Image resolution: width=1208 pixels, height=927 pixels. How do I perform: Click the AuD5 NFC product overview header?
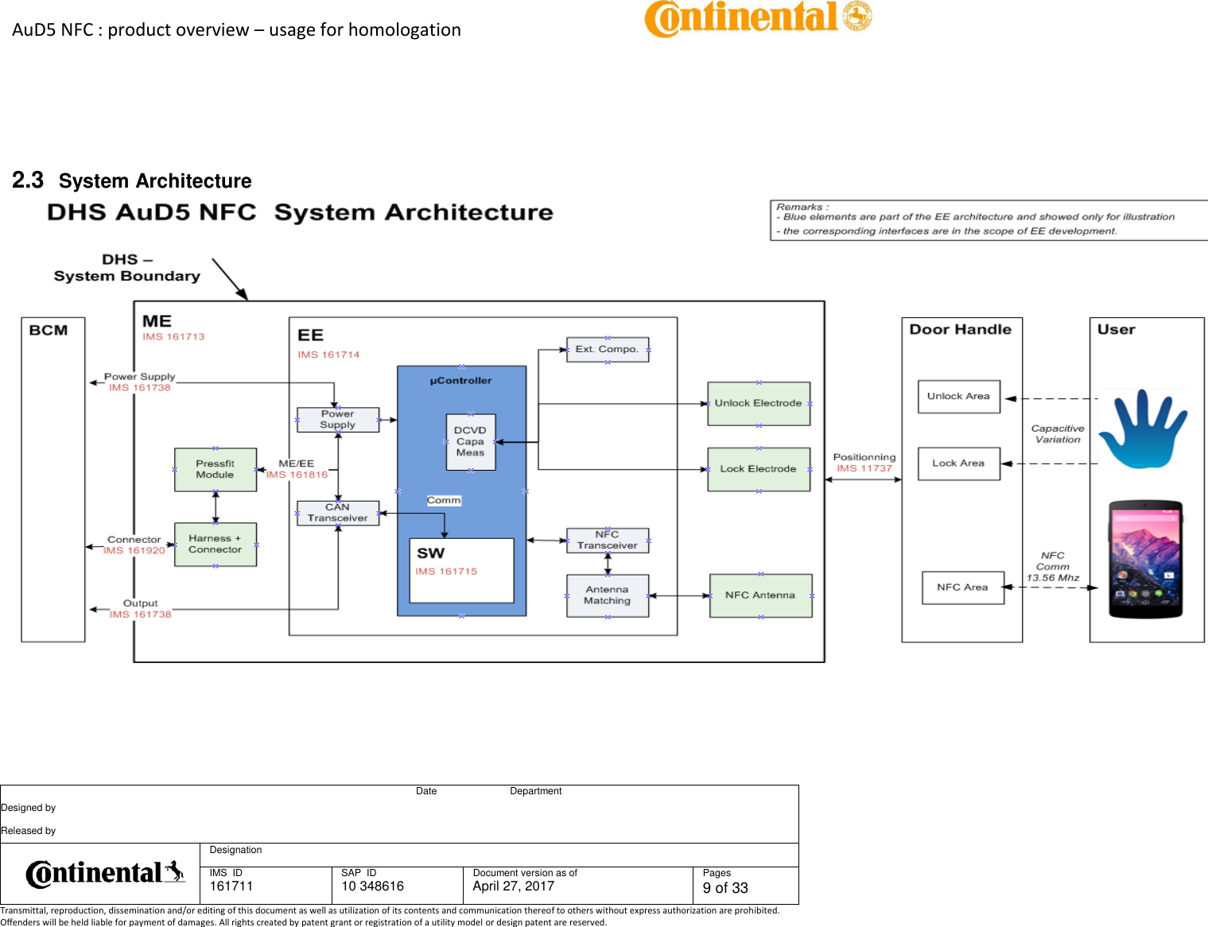tap(237, 30)
